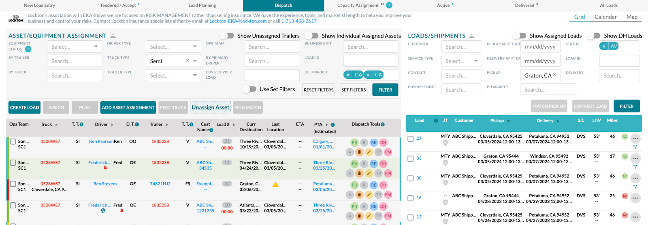The image size is (648, 225).
Task: Sort by Truck column arrow
Action: click(56, 124)
